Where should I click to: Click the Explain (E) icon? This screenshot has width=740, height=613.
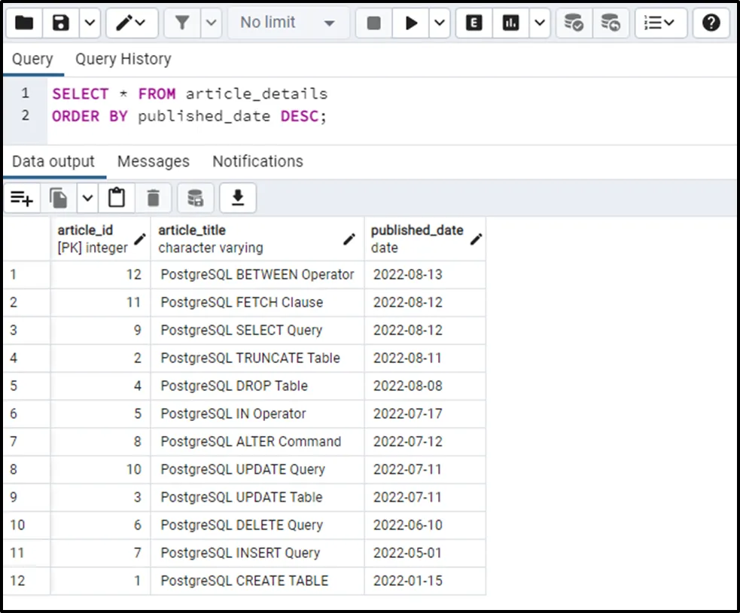pos(474,23)
